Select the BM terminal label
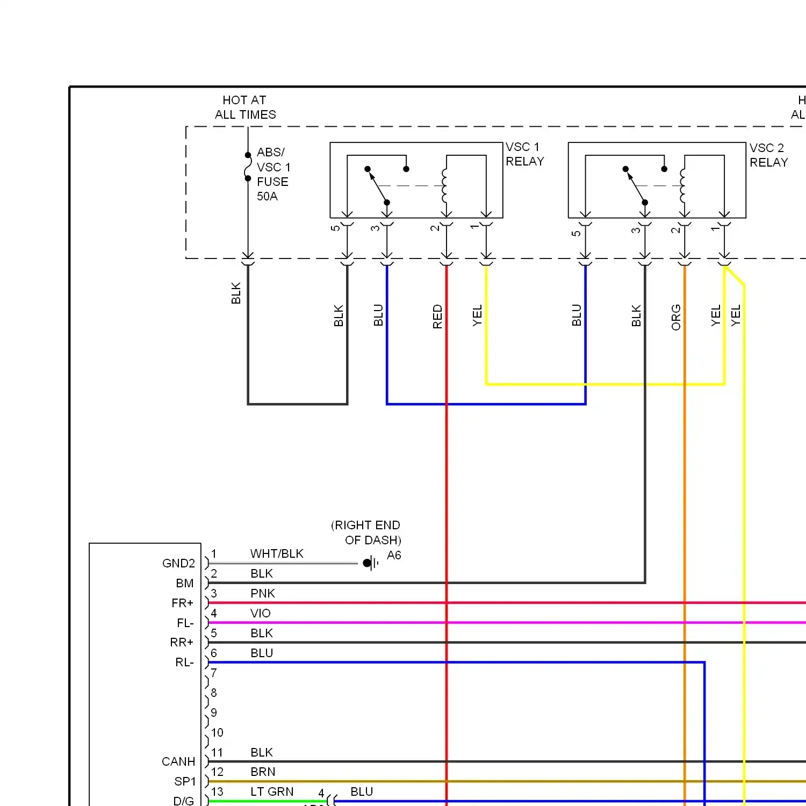Viewport: 806px width, 806px height. click(184, 583)
